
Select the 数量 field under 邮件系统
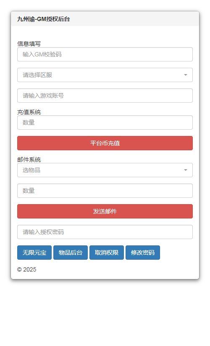pyautogui.click(x=105, y=191)
